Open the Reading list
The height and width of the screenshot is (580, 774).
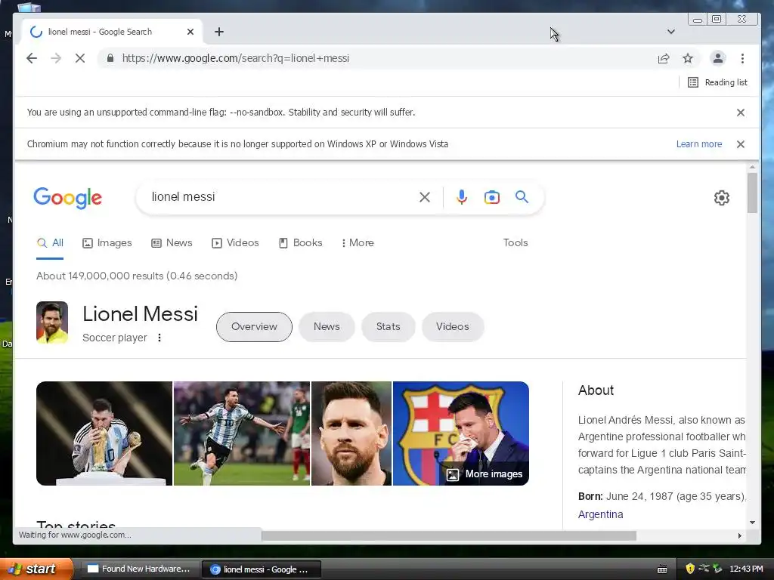717,82
